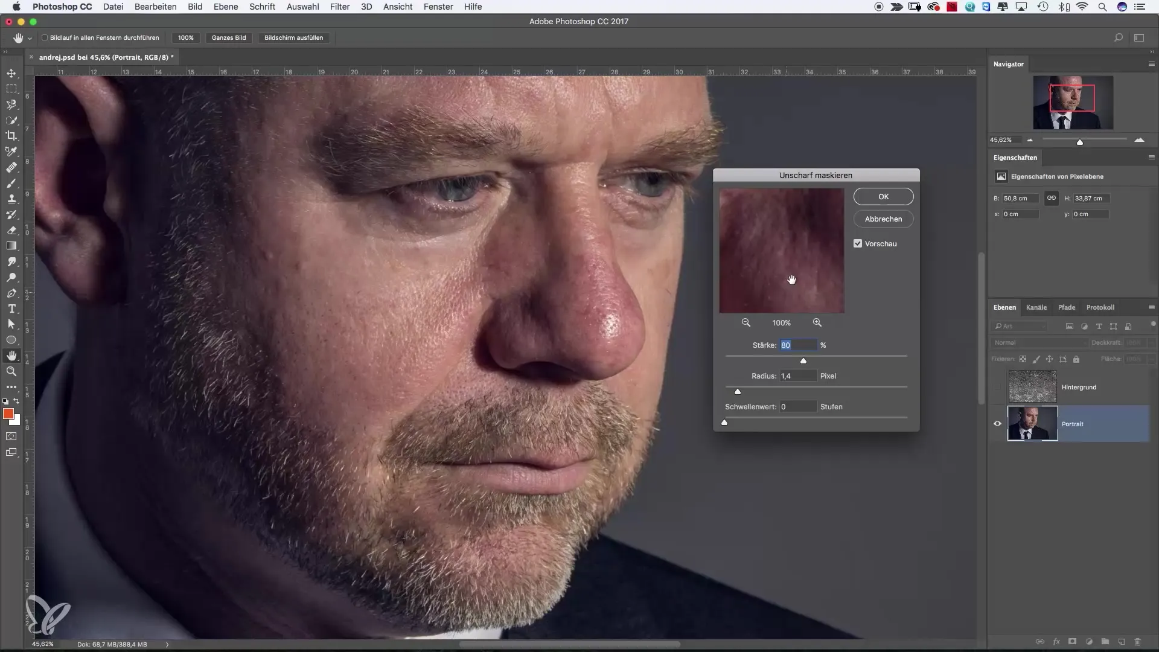Open the foreground color swatch
This screenshot has width=1159, height=652.
coord(8,414)
